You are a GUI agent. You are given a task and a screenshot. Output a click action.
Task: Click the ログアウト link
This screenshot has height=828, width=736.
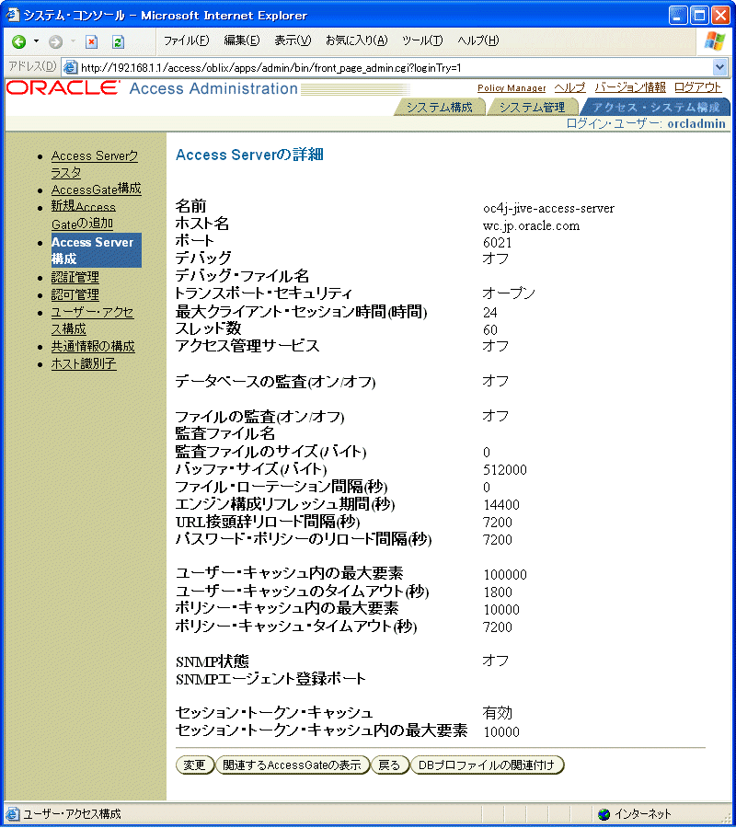pos(698,87)
